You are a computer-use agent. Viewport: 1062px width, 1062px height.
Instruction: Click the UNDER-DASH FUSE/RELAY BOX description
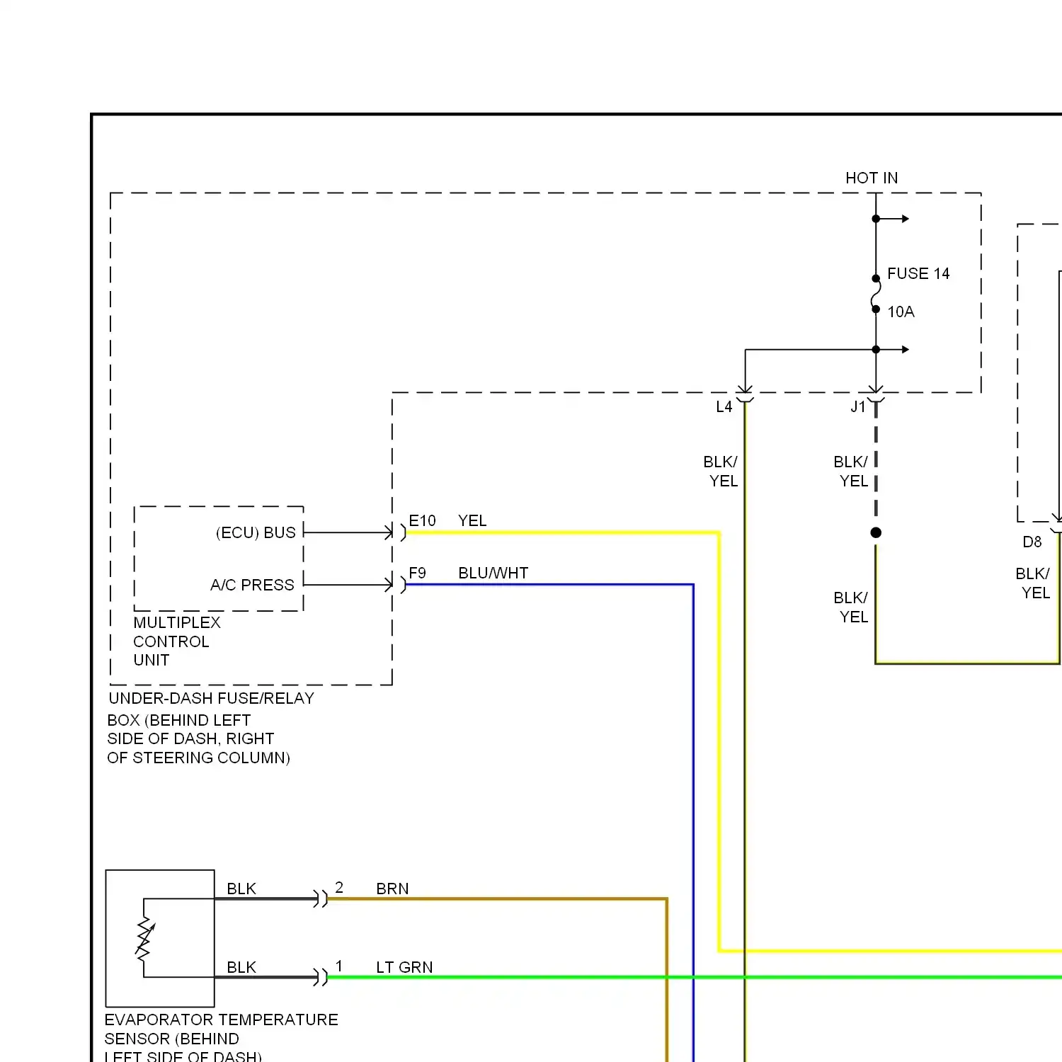tap(210, 728)
